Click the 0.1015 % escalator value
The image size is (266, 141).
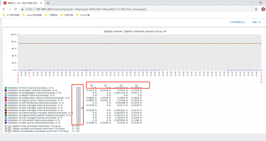(91, 90)
